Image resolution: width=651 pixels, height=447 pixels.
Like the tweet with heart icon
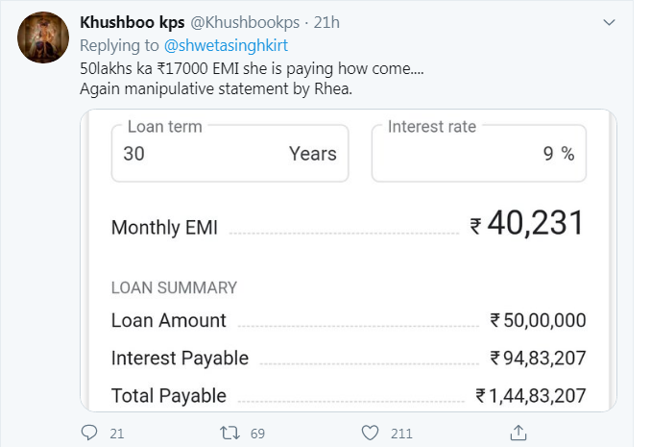pyautogui.click(x=370, y=434)
